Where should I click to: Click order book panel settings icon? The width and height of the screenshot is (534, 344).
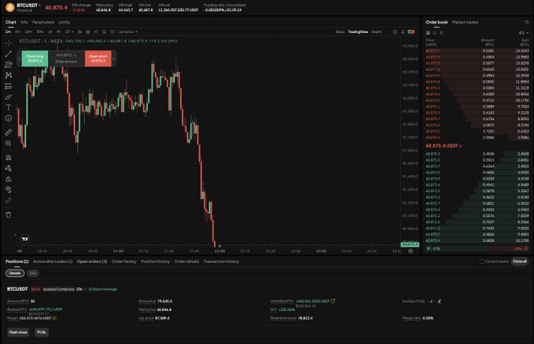(x=526, y=22)
